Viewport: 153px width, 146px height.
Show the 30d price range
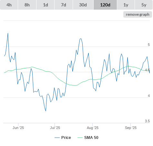[x=83, y=5]
